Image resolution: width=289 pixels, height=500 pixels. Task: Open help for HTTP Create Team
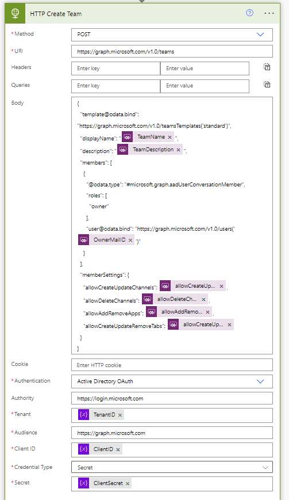coord(250,13)
